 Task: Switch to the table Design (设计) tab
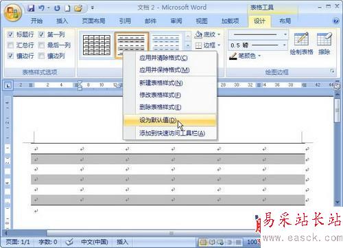[x=259, y=21]
